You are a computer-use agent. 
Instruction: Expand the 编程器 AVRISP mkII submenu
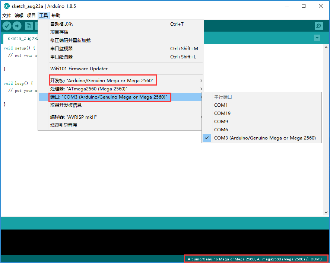(x=121, y=117)
